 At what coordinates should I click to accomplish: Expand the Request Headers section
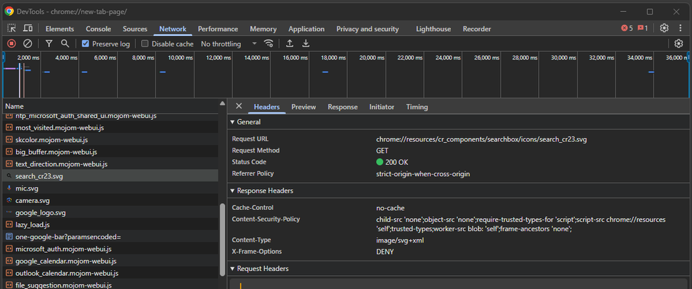point(263,268)
